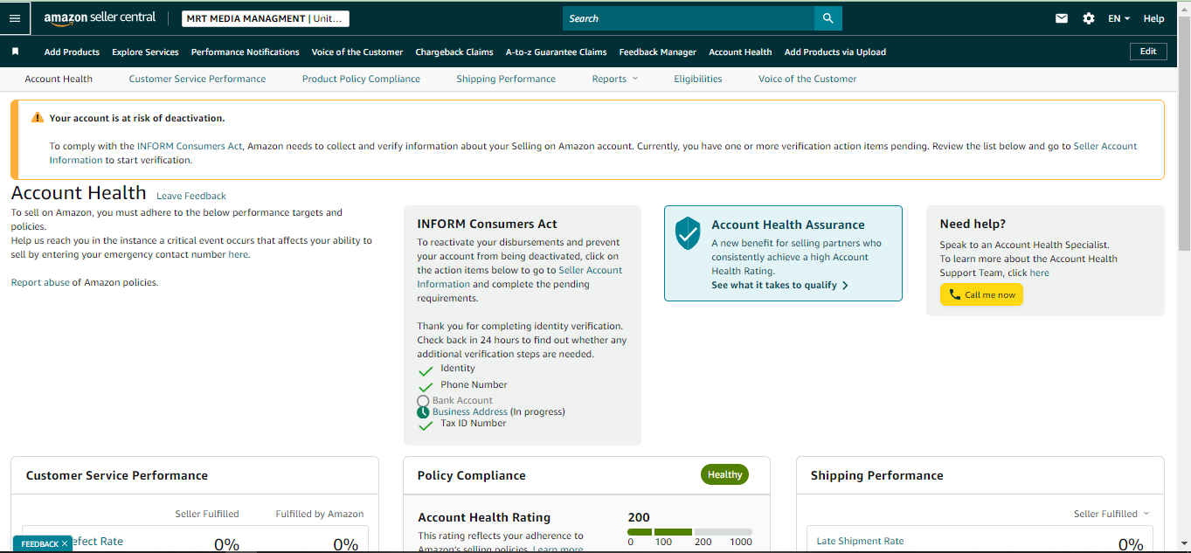Select the Account Health tab
The height and width of the screenshot is (553, 1191).
pyautogui.click(x=59, y=79)
